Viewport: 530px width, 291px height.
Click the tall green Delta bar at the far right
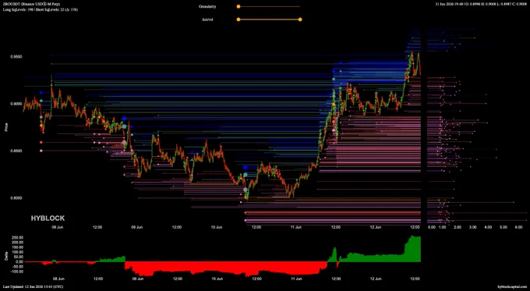(x=413, y=249)
